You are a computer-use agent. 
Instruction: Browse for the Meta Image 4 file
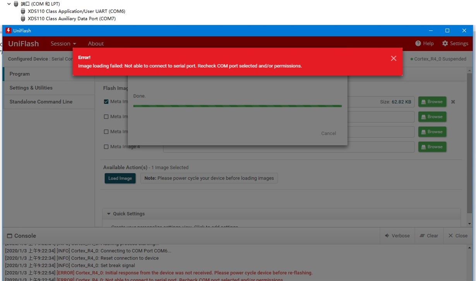point(432,147)
